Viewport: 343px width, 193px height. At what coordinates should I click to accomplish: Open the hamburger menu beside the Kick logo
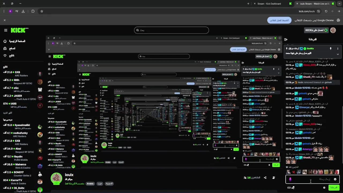pyautogui.click(x=6, y=30)
